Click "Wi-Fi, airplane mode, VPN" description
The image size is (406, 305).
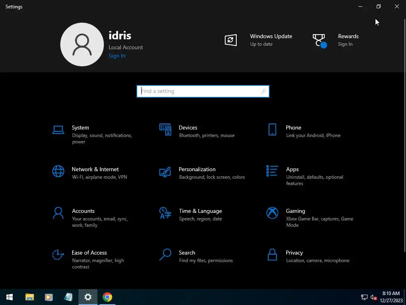[x=100, y=177]
